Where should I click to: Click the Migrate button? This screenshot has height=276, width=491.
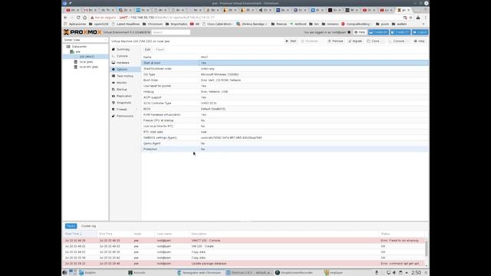tap(355, 41)
